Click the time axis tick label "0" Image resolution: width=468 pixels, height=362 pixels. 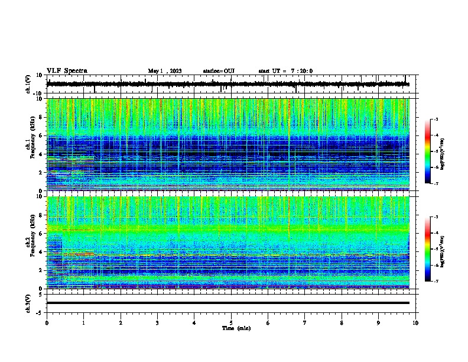coord(47,323)
